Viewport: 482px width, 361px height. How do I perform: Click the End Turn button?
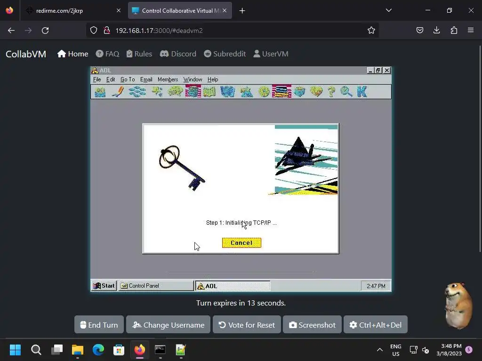tap(99, 325)
